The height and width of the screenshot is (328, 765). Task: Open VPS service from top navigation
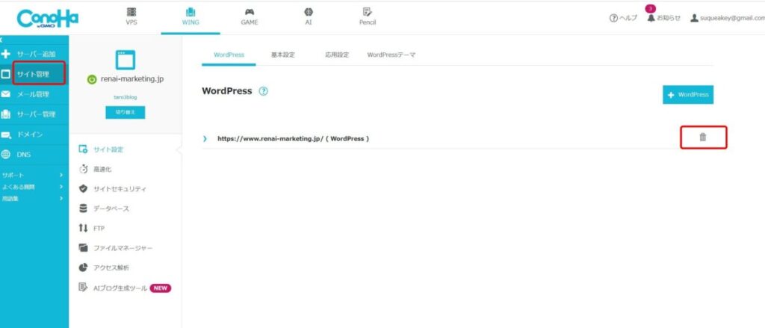coord(131,16)
